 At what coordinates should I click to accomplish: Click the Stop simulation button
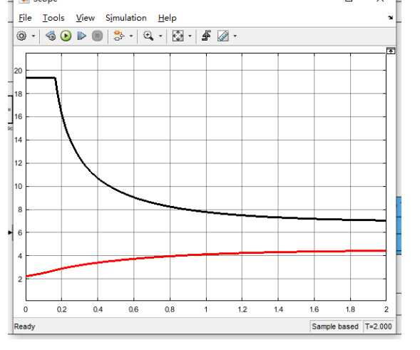97,36
